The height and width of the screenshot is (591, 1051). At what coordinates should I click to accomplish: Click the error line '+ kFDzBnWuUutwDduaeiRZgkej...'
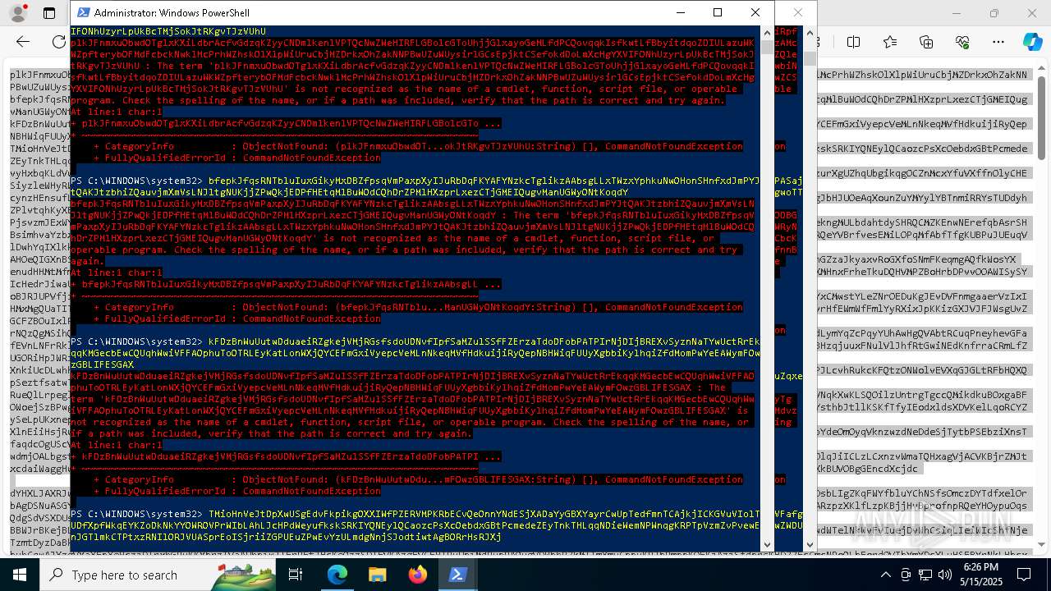286,456
